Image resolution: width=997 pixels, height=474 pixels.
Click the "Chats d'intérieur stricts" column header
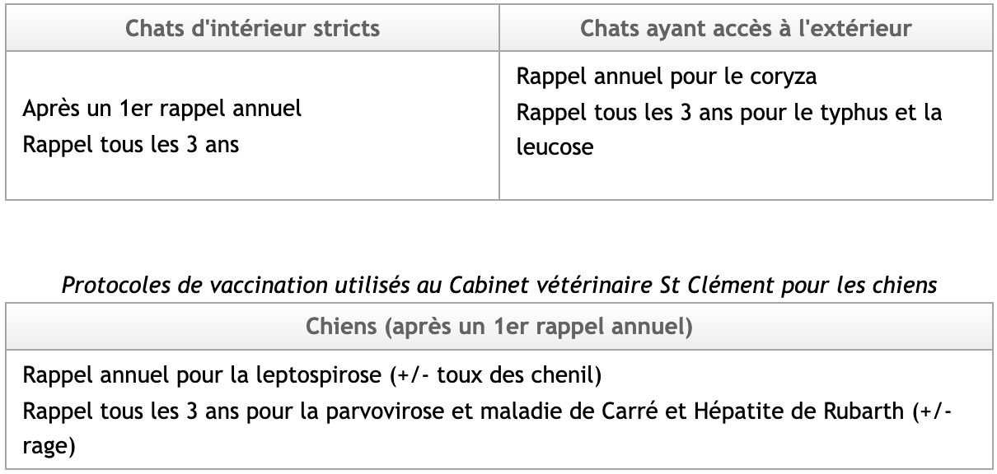(253, 28)
